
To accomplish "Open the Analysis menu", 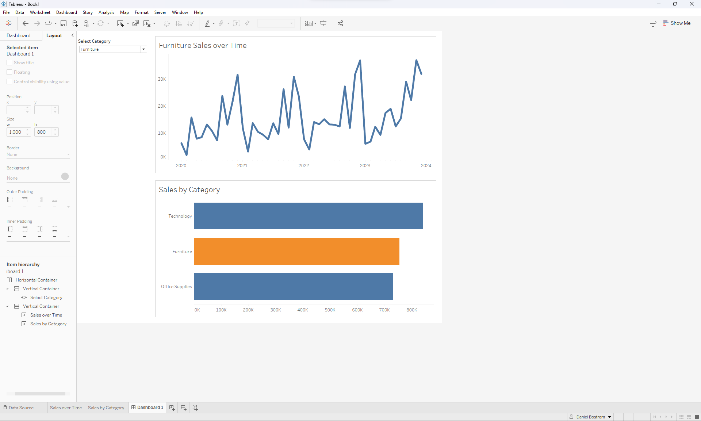I will [106, 12].
